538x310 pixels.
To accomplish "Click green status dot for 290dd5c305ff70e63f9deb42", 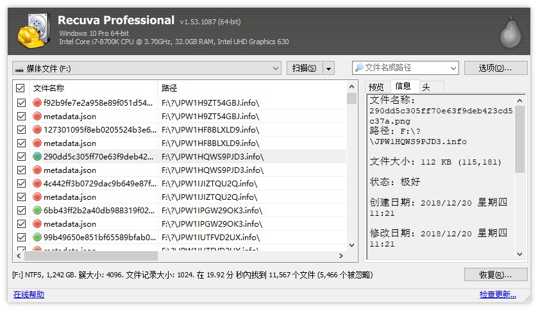I will pyautogui.click(x=37, y=156).
